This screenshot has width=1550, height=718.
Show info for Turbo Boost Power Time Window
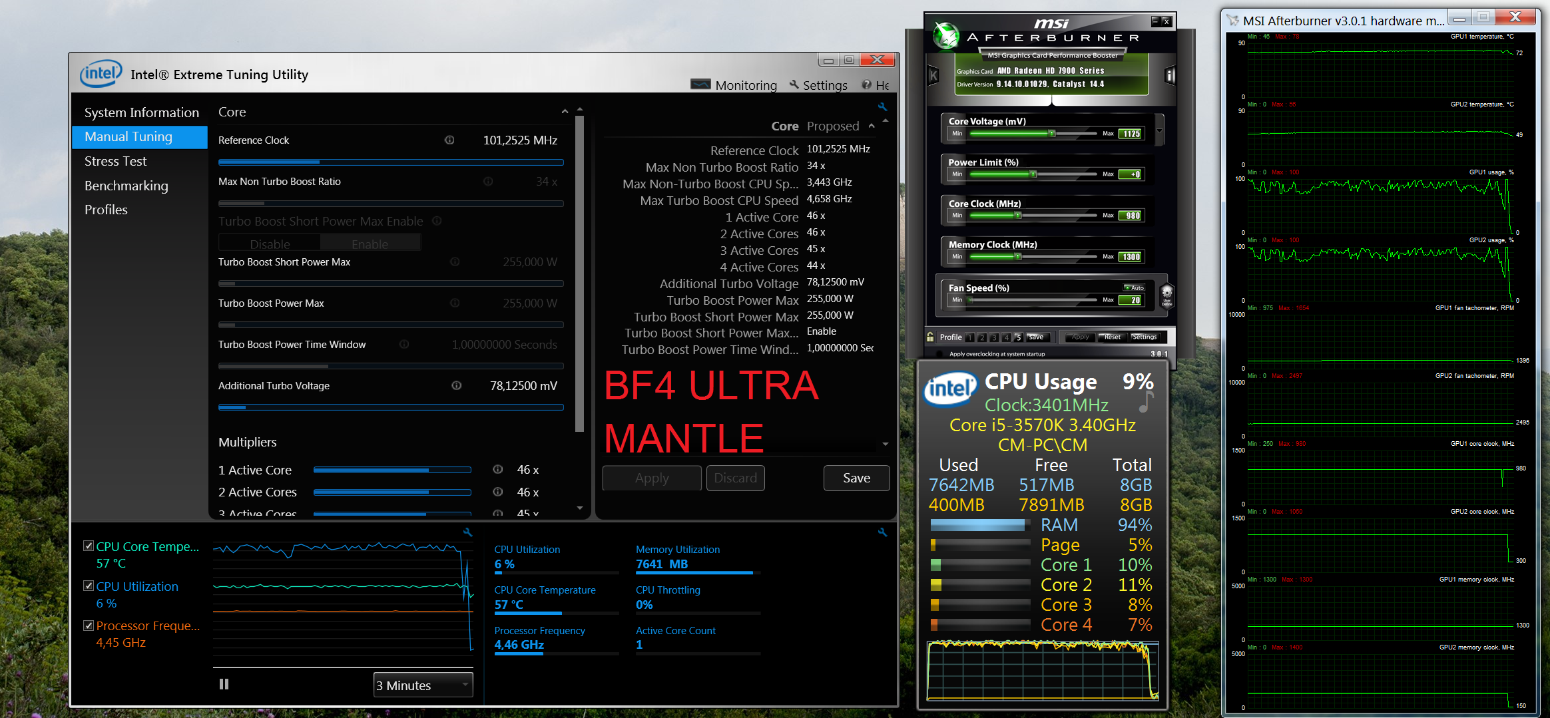tap(404, 344)
